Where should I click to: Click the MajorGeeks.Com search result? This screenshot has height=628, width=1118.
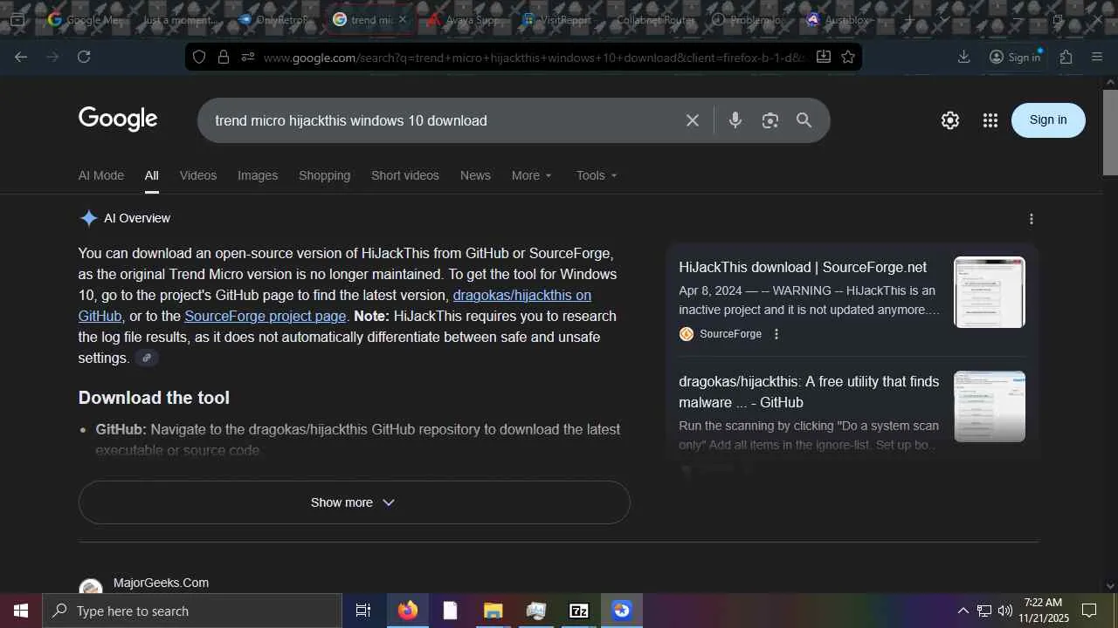pos(161,583)
